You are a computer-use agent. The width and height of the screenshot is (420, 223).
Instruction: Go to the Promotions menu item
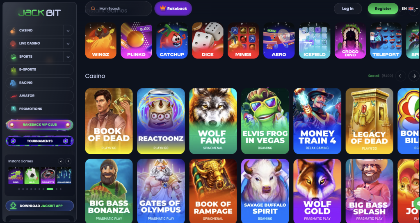tap(40, 109)
